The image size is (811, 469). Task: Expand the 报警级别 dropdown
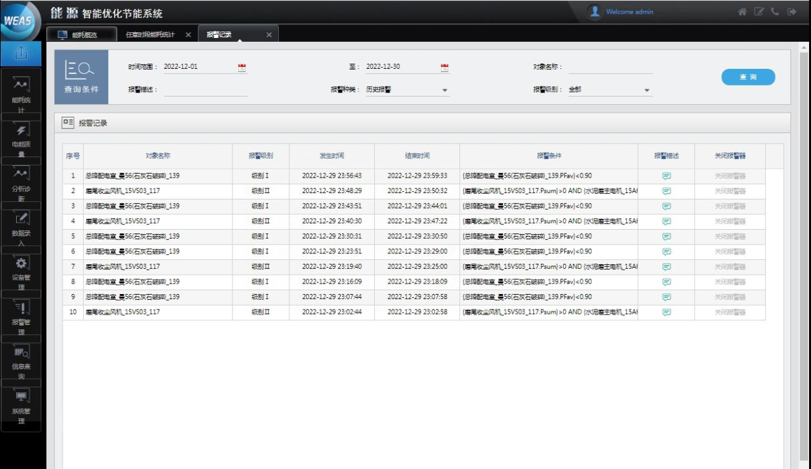(x=647, y=90)
